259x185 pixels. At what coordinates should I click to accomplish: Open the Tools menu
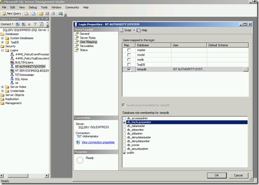coord(44,7)
